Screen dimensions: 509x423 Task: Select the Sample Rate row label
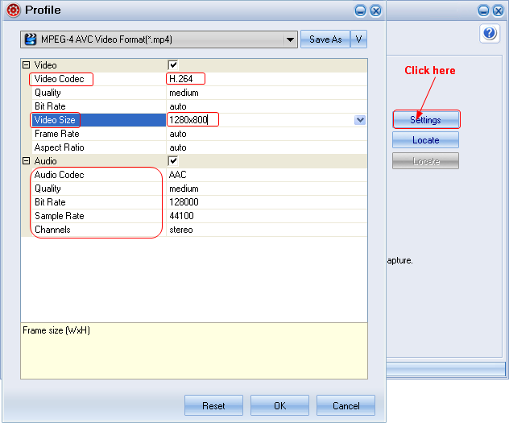pos(60,216)
